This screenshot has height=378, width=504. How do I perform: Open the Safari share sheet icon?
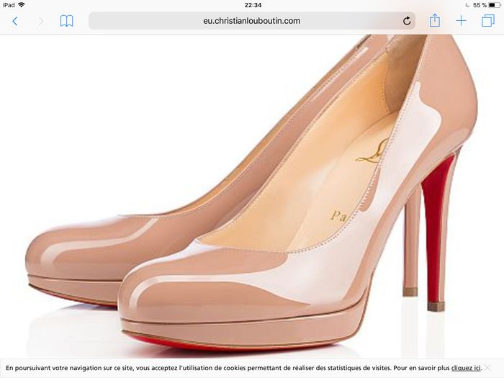point(435,21)
